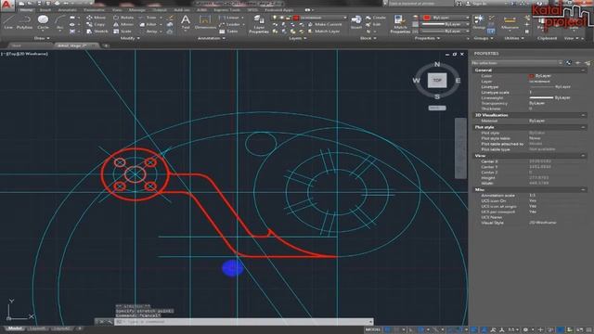Click the Visual Style 2D Wireframe value
Viewport: 594px width, 334px height.
542,223
